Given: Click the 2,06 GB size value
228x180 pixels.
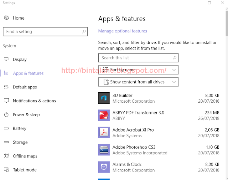Looking at the screenshot, I should (212, 130).
